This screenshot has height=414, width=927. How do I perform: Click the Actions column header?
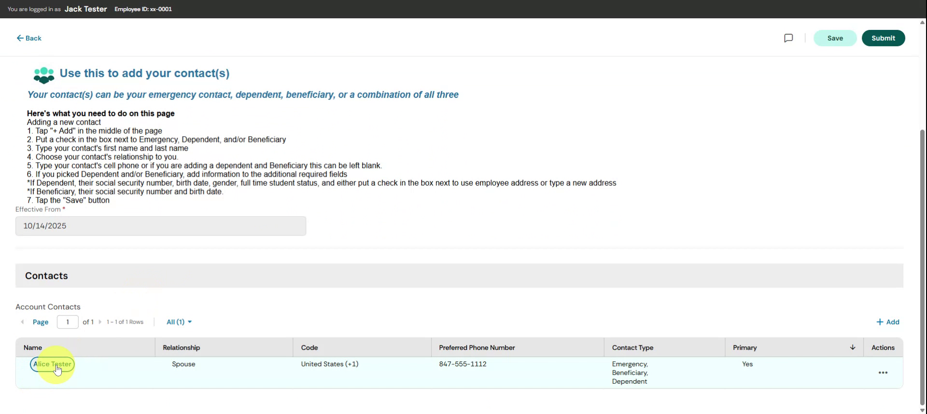click(883, 347)
